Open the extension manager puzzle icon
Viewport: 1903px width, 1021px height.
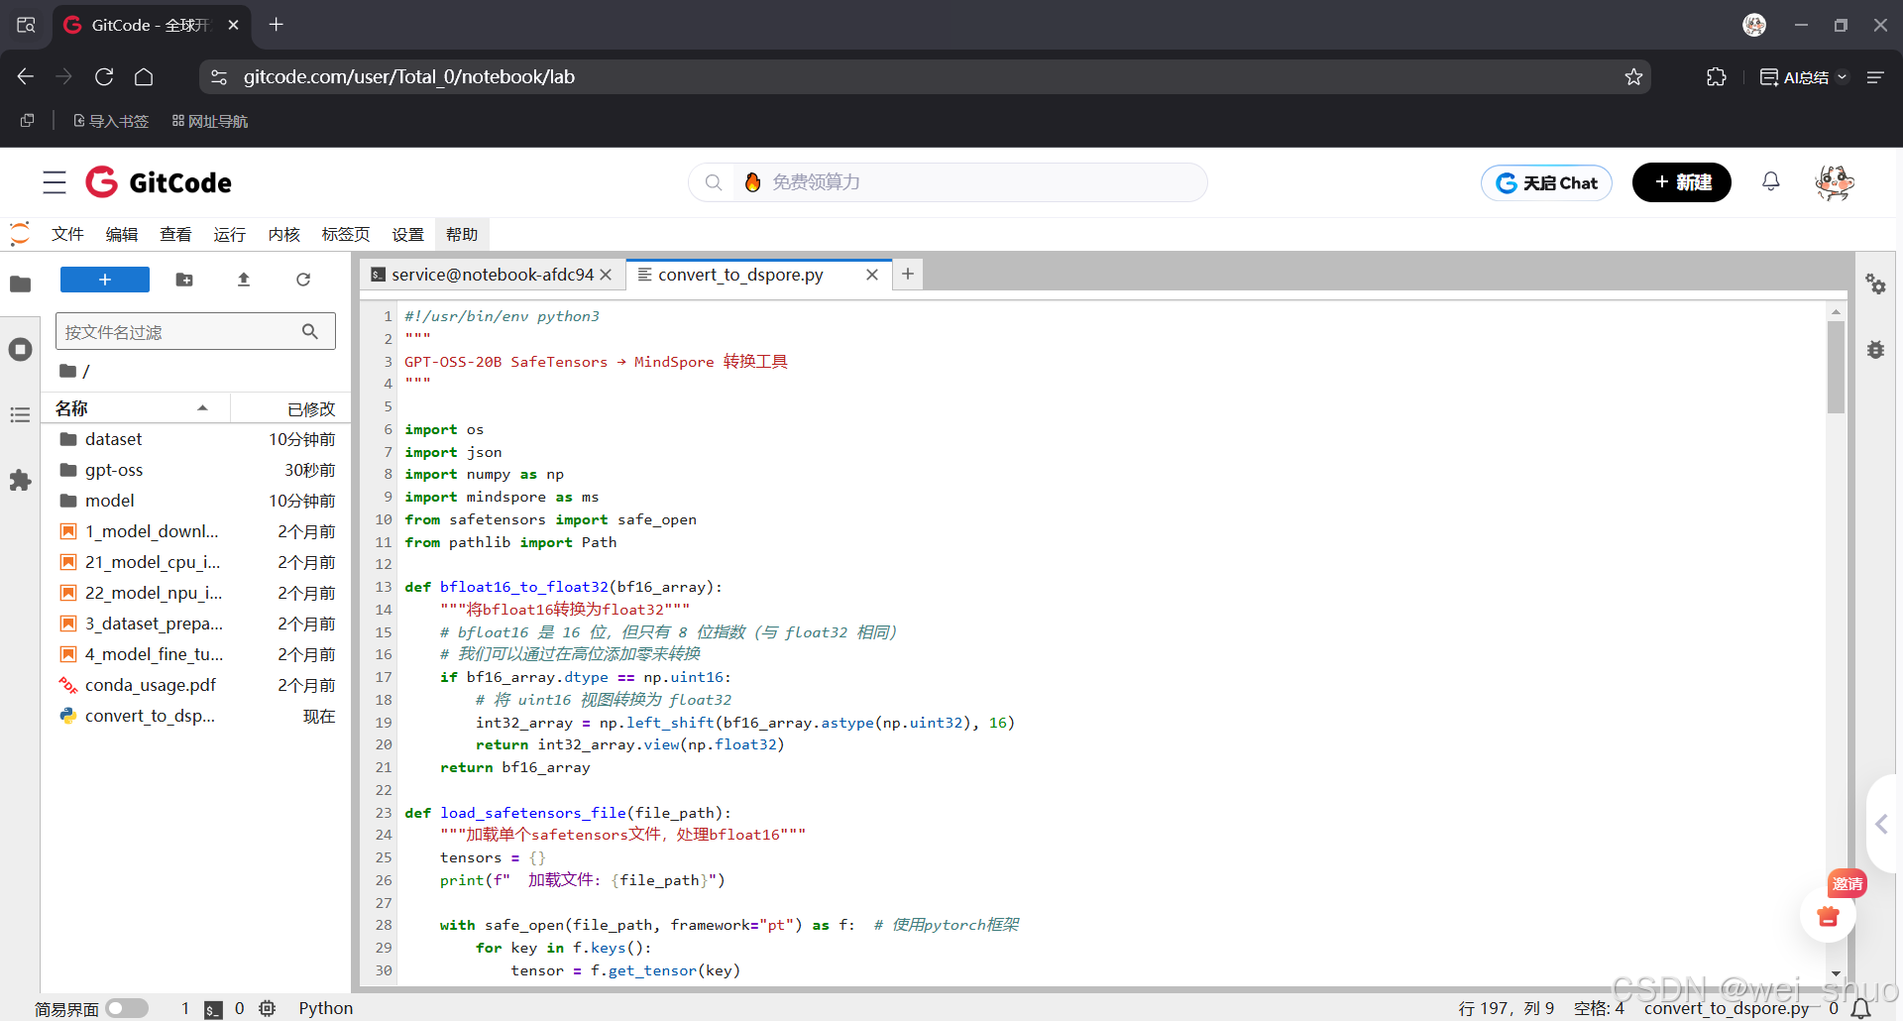pyautogui.click(x=20, y=481)
